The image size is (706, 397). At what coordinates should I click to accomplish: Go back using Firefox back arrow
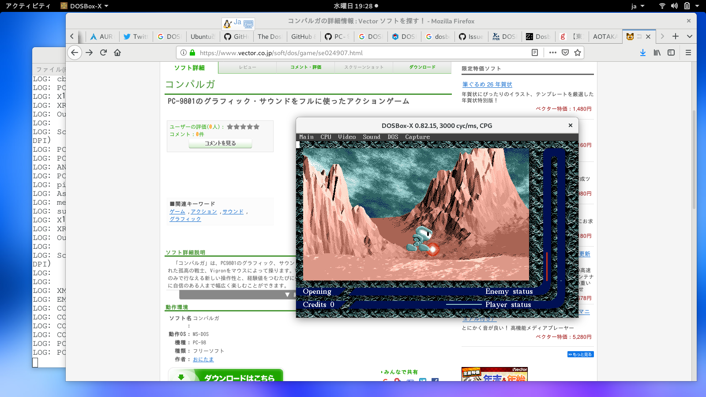(x=75, y=52)
